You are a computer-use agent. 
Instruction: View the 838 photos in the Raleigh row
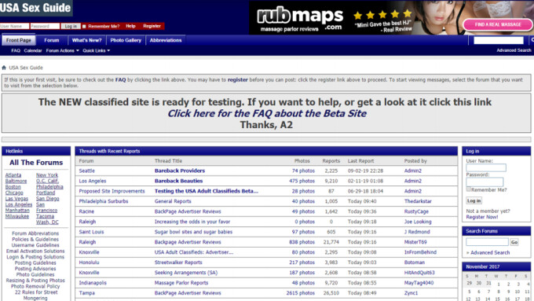302,242
